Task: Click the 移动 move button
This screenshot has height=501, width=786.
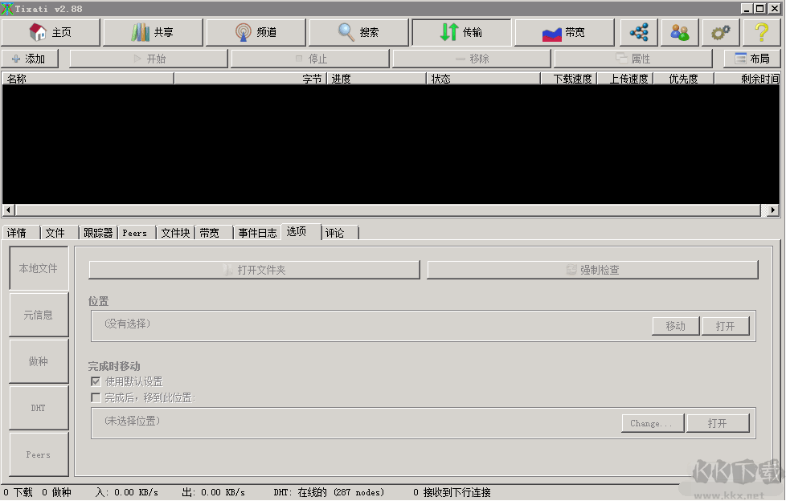Action: (675, 325)
